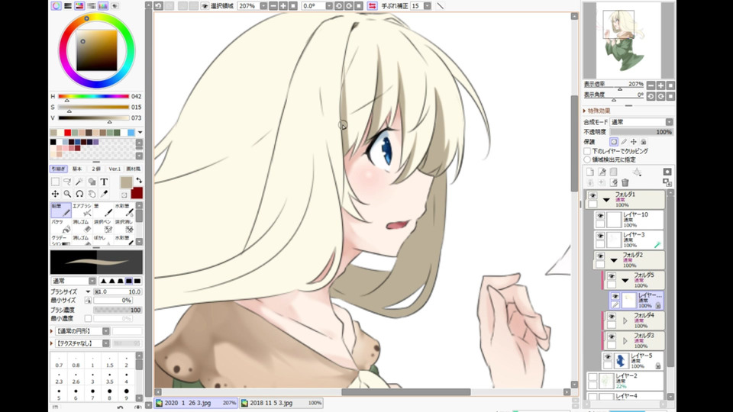Select brush size preset 0.7
The image size is (733, 412).
(x=59, y=362)
